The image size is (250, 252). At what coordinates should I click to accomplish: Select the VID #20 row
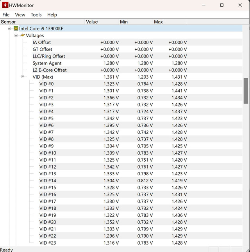click(141, 222)
